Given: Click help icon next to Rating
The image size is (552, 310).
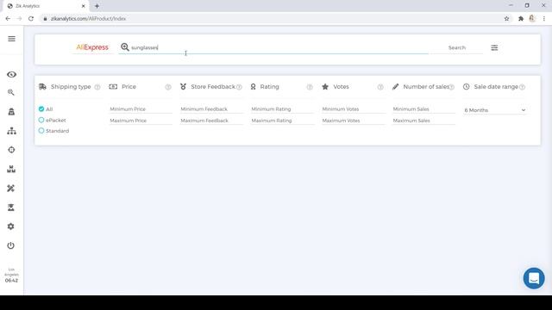Looking at the screenshot, I should (x=310, y=87).
